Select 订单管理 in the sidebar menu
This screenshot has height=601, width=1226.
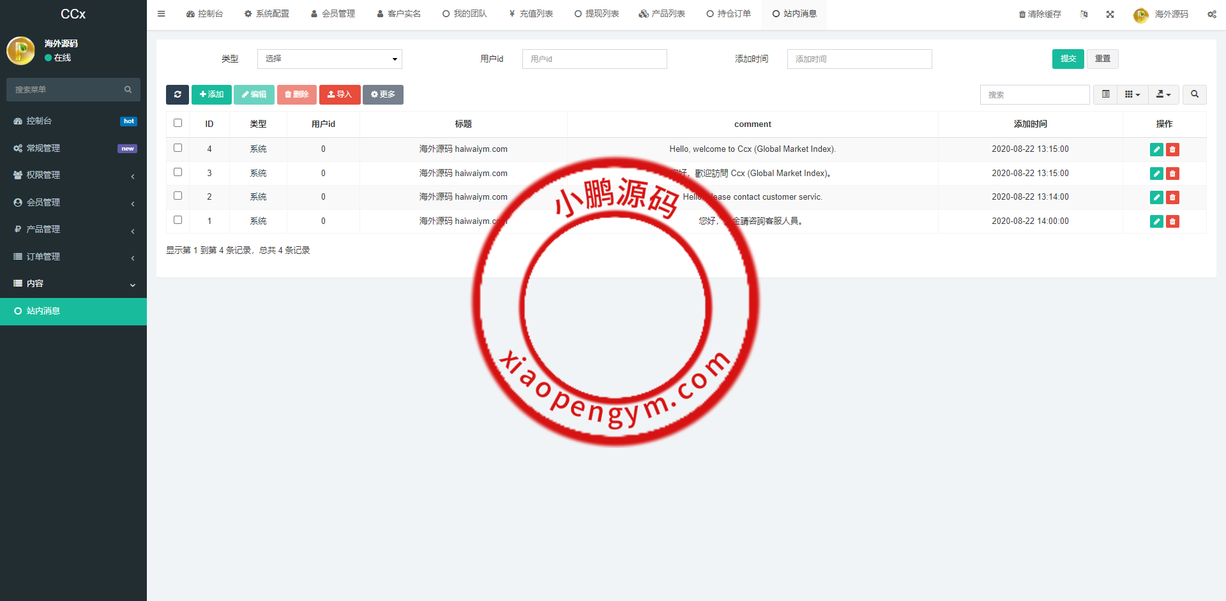tap(73, 256)
